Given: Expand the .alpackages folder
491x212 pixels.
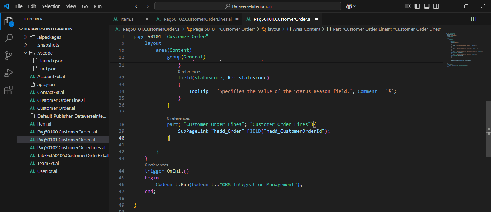Looking at the screenshot, I should pyautogui.click(x=49, y=37).
